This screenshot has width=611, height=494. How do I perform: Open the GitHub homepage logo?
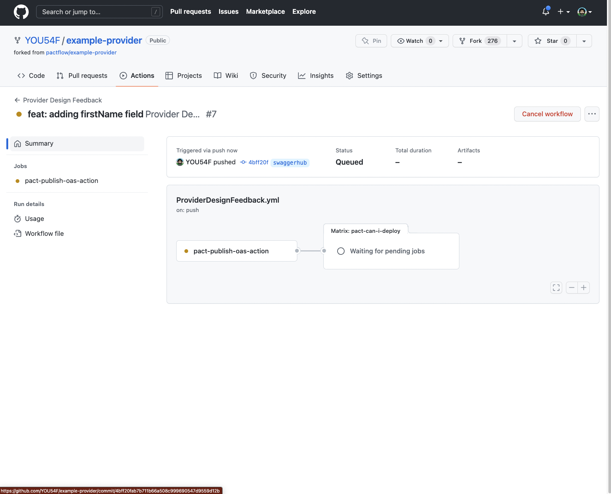(x=21, y=12)
